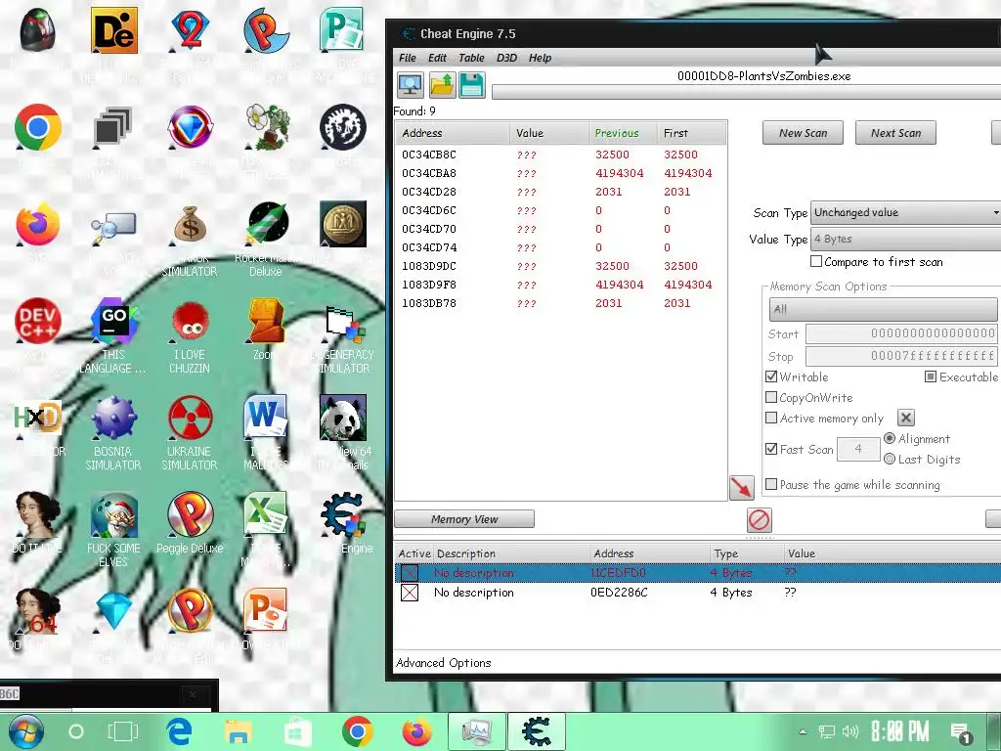Enable Pause the game while scanning
This screenshot has height=751, width=1001.
tap(771, 484)
